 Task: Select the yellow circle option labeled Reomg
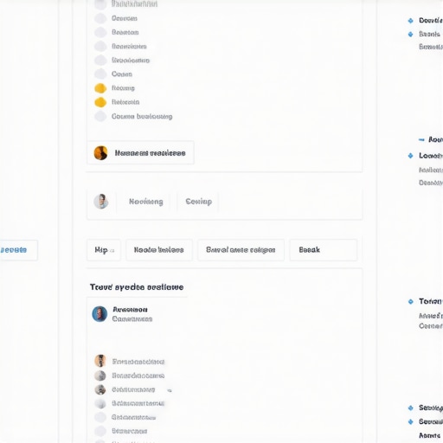100,88
